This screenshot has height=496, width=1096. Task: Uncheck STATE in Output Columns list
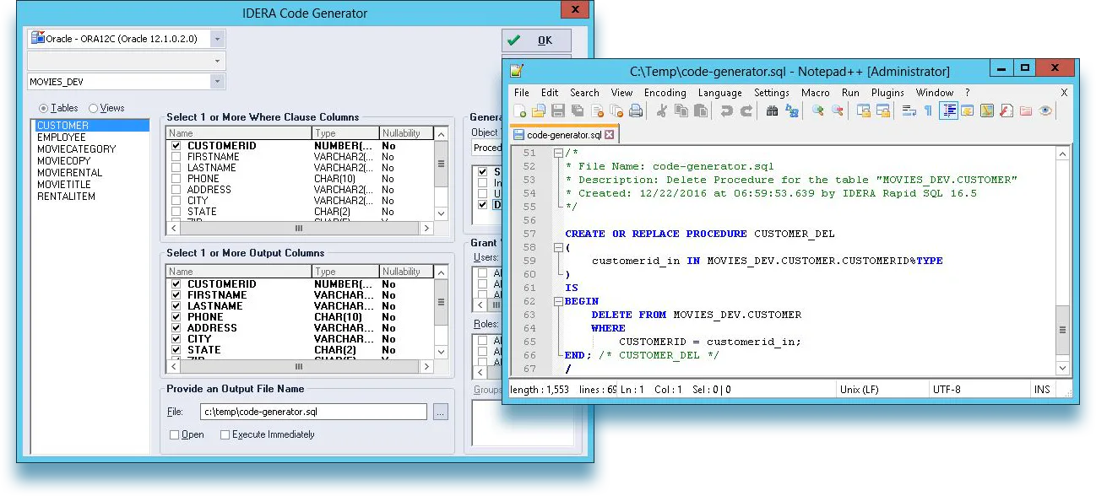pos(176,350)
